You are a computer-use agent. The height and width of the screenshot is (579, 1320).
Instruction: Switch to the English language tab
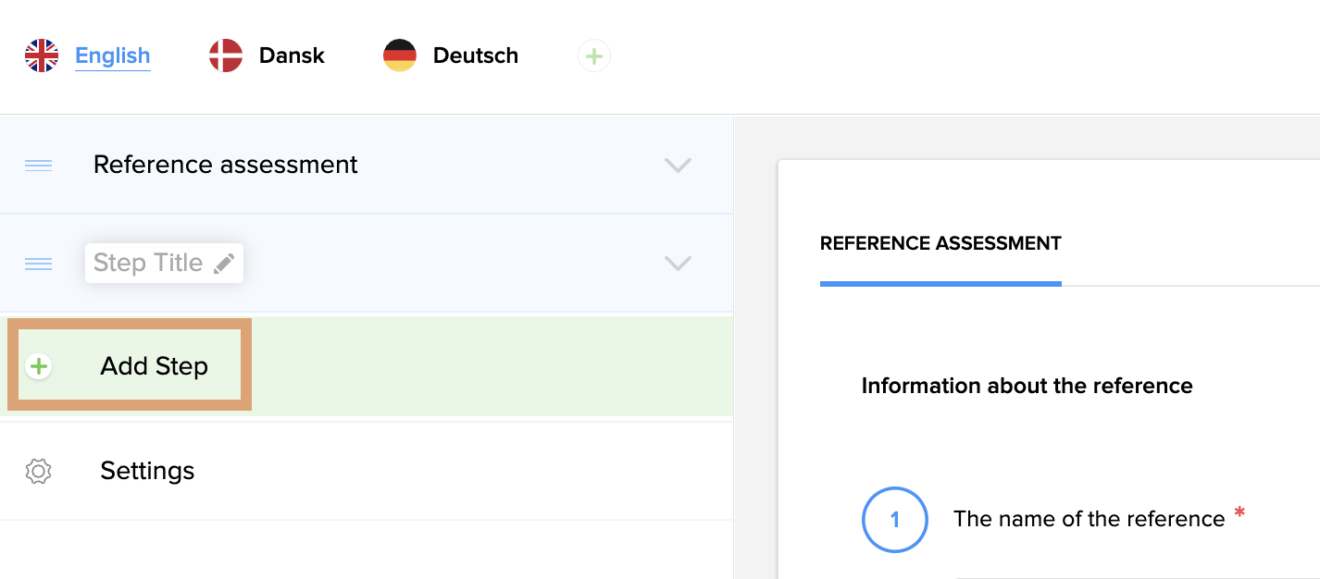click(x=112, y=55)
